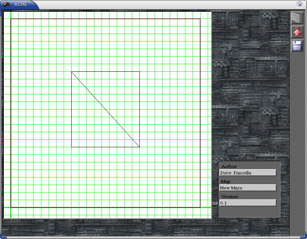Close the ACME window
307x239 pixels.
[299, 5]
